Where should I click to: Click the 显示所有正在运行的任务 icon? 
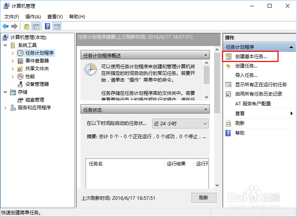pyautogui.click(x=228, y=85)
